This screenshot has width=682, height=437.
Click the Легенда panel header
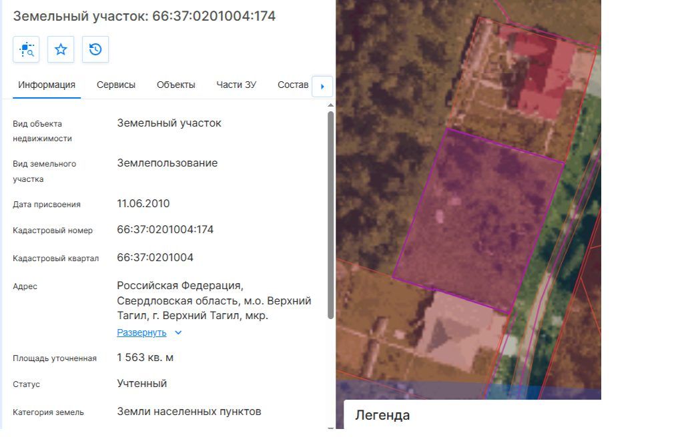tap(382, 415)
